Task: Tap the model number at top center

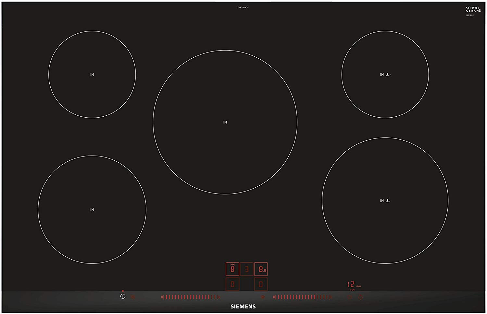Action: click(243, 7)
